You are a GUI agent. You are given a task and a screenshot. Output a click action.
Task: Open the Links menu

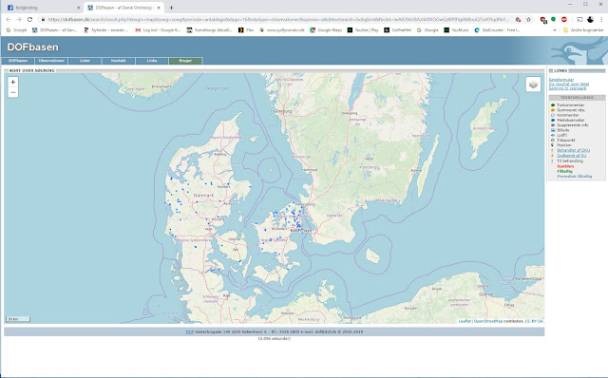click(152, 61)
